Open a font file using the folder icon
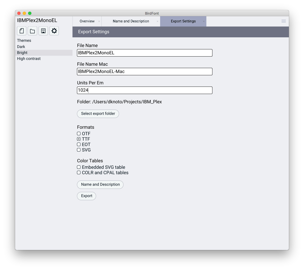The image size is (304, 270). pyautogui.click(x=32, y=31)
